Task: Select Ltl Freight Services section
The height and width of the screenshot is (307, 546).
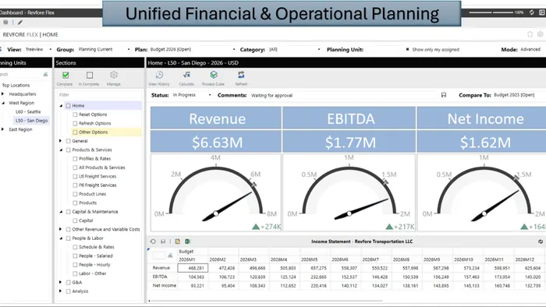Action: (x=97, y=176)
